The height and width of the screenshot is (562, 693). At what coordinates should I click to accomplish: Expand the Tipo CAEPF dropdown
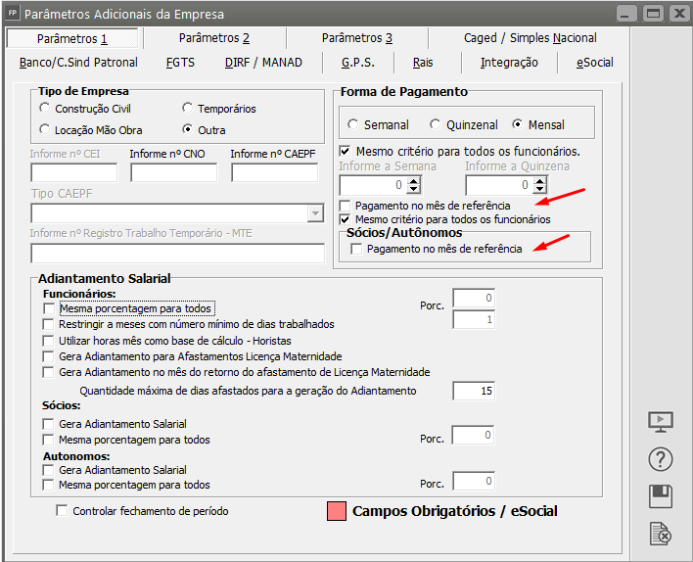pos(314,213)
